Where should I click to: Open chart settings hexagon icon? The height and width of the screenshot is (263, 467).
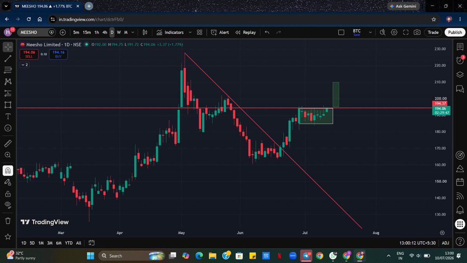point(394,32)
